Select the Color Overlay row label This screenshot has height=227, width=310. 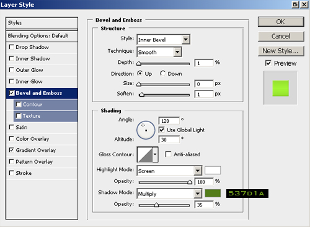[x=32, y=139]
